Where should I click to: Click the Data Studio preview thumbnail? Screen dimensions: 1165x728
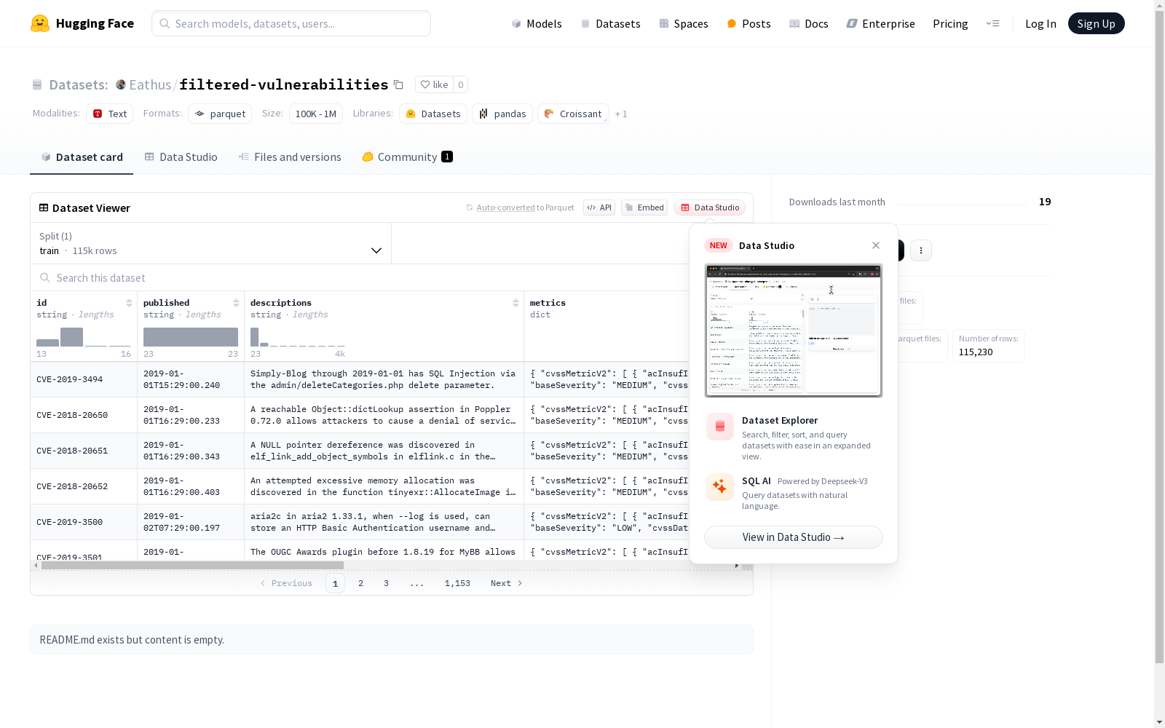click(x=794, y=331)
